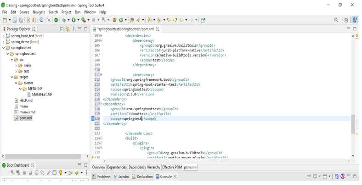The image size is (362, 185).
Task: Click the Save icon in toolbar
Action: coord(15,20)
